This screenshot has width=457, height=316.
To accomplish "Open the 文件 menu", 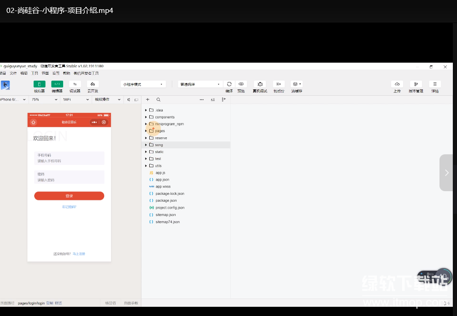I will [x=13, y=73].
